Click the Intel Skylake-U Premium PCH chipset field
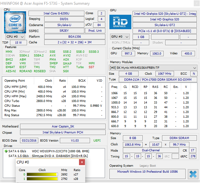The image size is (200, 183). point(63,132)
